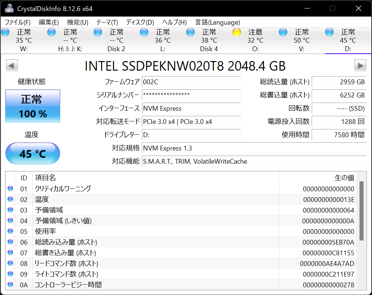Open the 言語(Language) menu
Image resolution: width=372 pixels, height=295 pixels.
coord(218,22)
